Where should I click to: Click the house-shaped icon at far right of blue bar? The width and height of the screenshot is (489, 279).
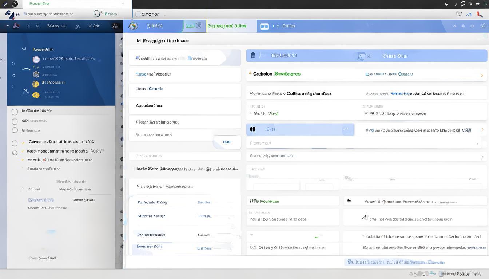point(484,26)
